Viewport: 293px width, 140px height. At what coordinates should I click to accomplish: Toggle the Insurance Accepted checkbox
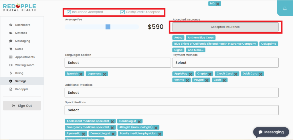69,12
